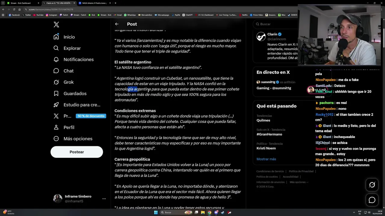385x216 pixels.
Task: Open a new browser tab
Action: click(x=115, y=3)
